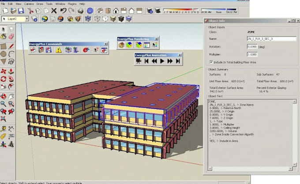Click the Save icon in the top toolbar
Image resolution: width=300 pixels, height=184 pixels.
[22, 10]
